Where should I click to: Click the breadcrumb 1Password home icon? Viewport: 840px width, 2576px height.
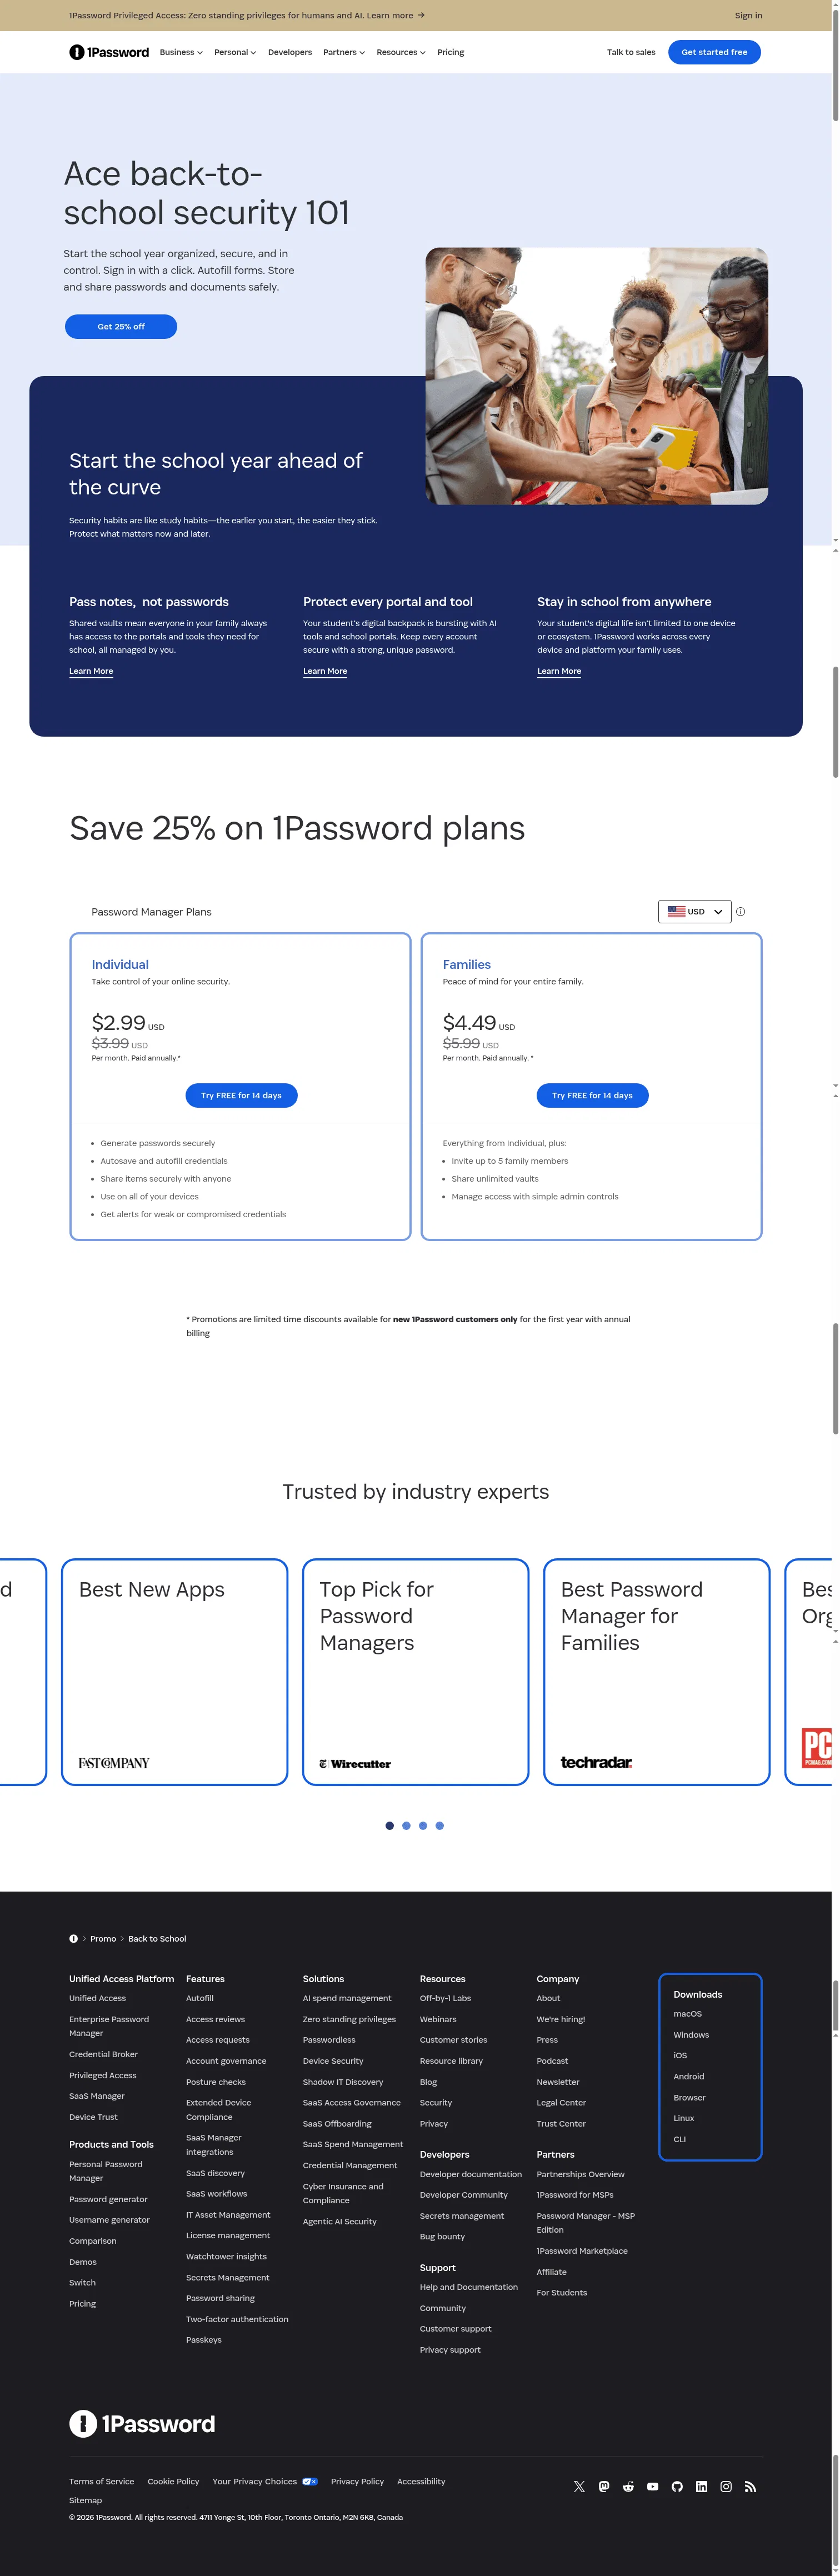pyautogui.click(x=73, y=1938)
